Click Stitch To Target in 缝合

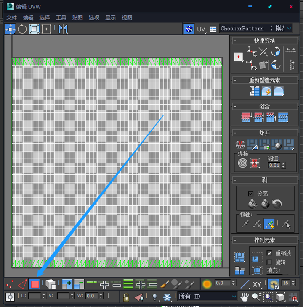point(247,117)
